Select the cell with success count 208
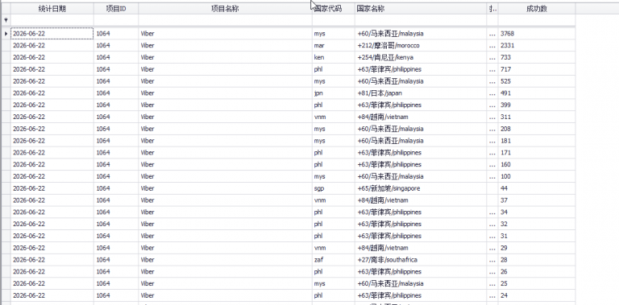Image resolution: width=619 pixels, height=305 pixels. 537,129
